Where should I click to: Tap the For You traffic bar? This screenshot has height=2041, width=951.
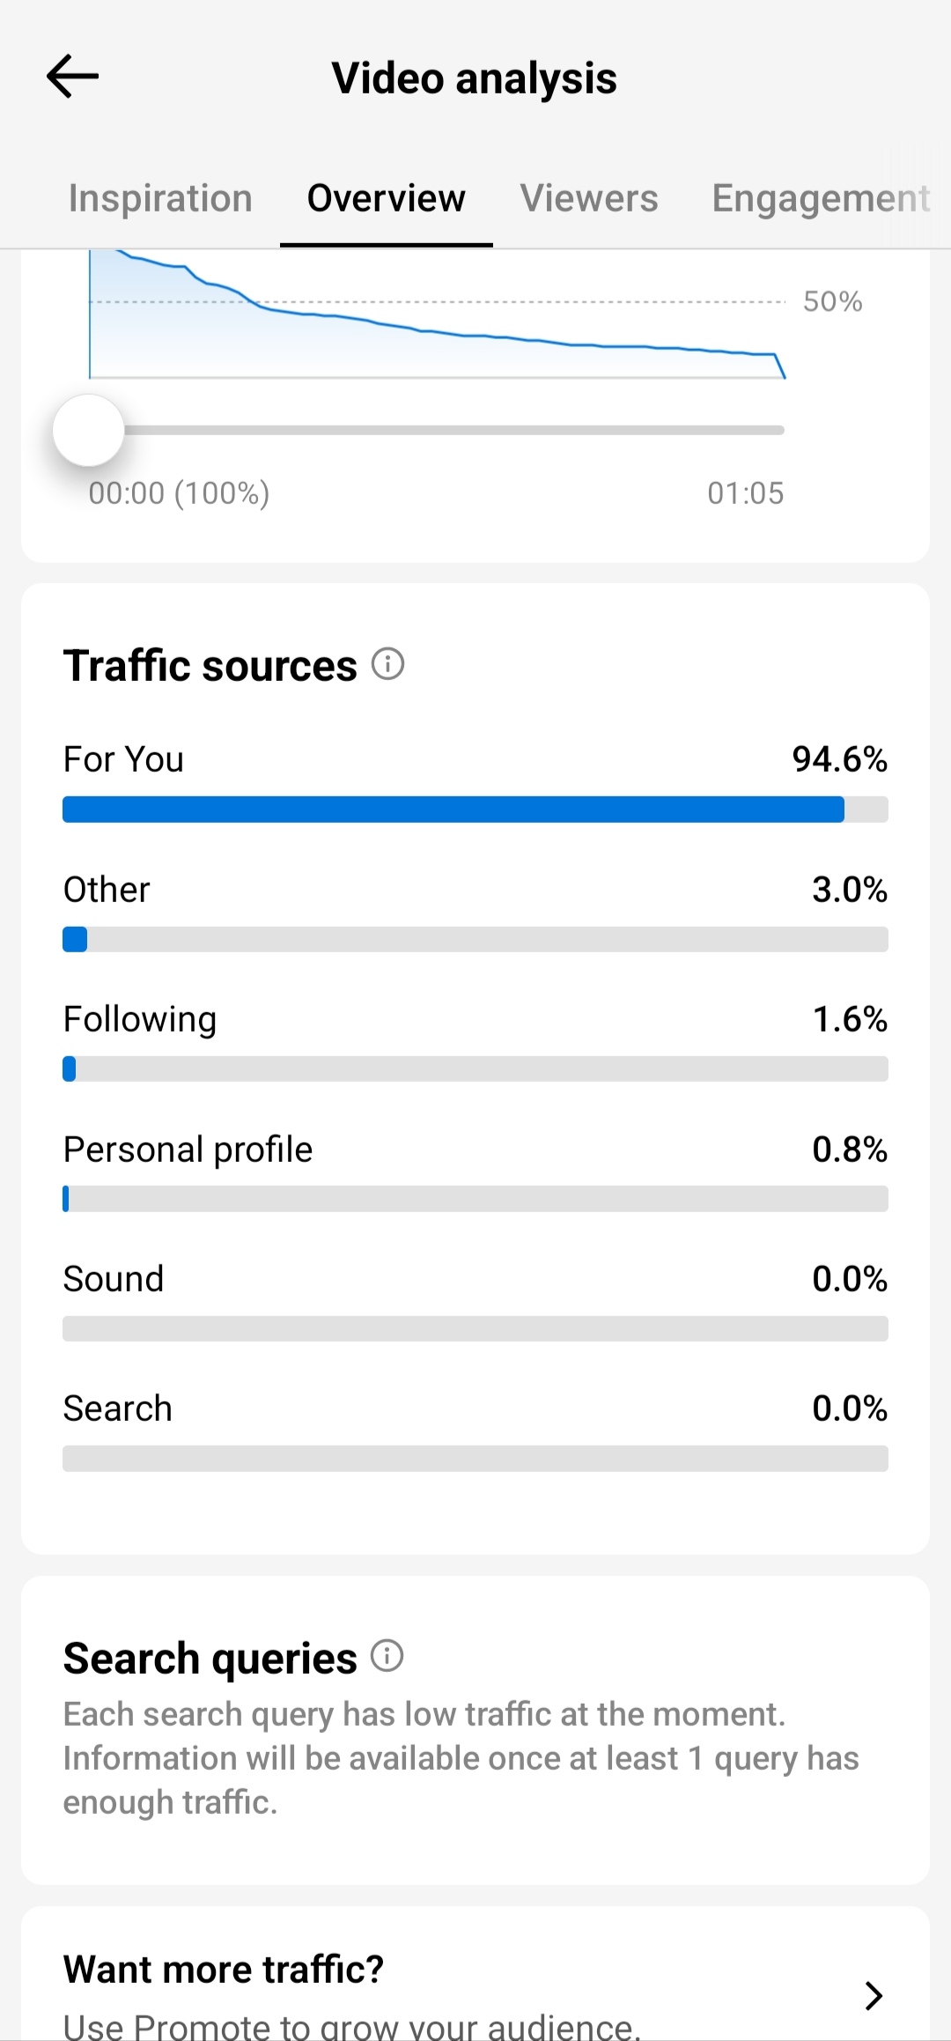tap(475, 810)
